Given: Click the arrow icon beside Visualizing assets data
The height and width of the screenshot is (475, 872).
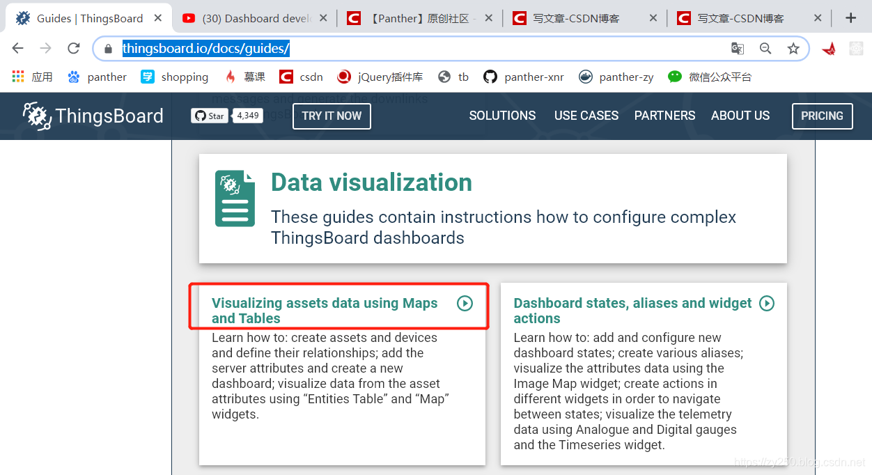Looking at the screenshot, I should click(465, 303).
